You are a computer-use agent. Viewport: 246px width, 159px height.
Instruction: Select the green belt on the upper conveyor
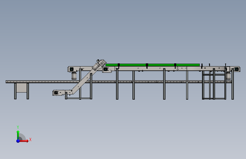pyautogui.click(x=153, y=65)
